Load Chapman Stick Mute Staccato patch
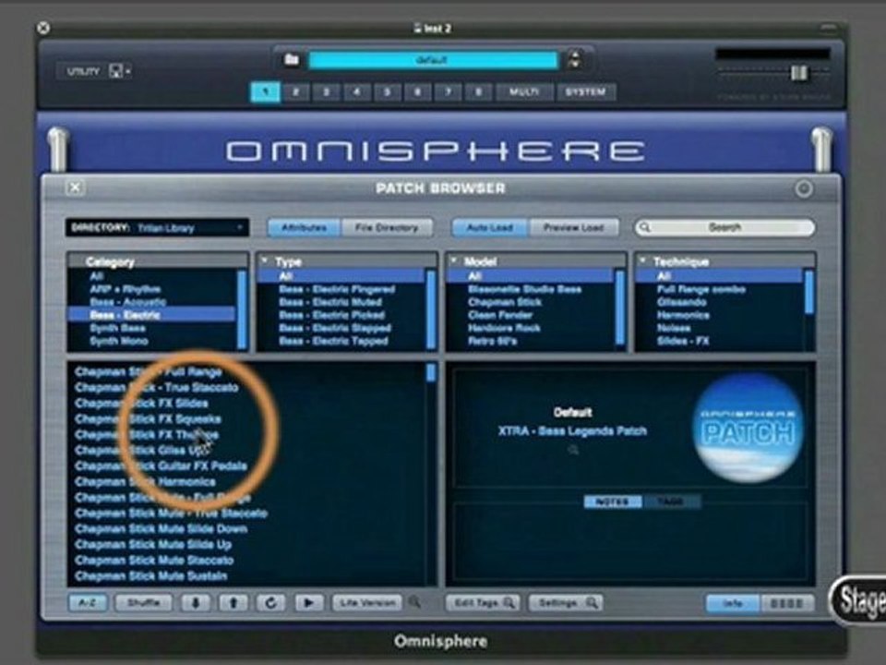The image size is (886, 665). click(x=154, y=560)
